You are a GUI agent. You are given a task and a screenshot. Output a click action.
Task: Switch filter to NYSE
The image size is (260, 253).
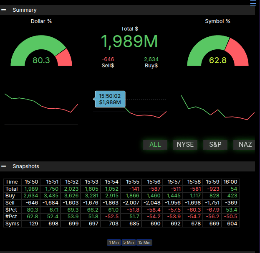click(185, 144)
